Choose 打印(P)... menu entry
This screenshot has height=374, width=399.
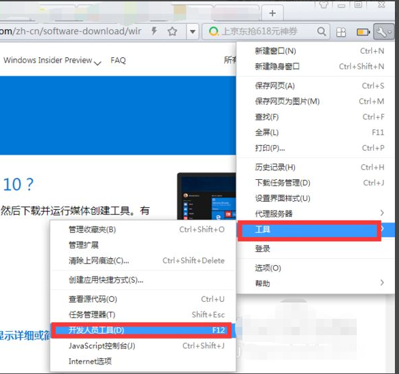315,148
